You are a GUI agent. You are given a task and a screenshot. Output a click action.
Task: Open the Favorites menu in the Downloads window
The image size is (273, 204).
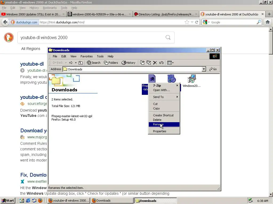coord(87,56)
